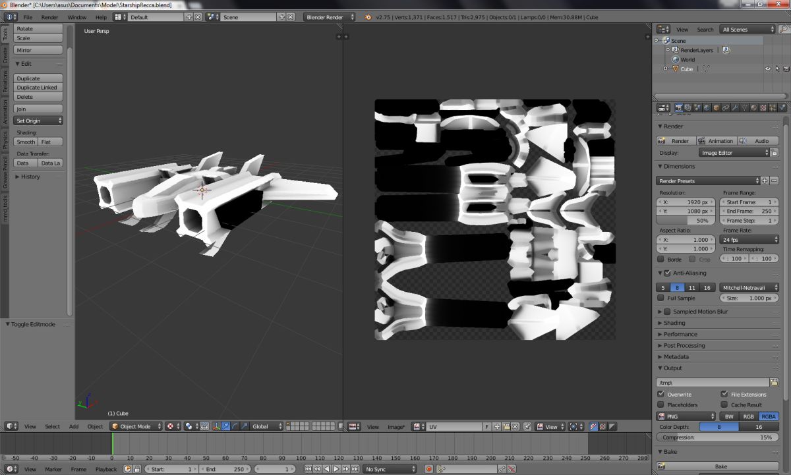Image resolution: width=791 pixels, height=475 pixels.
Task: Open the Add menu in 3D viewport
Action: coord(74,426)
